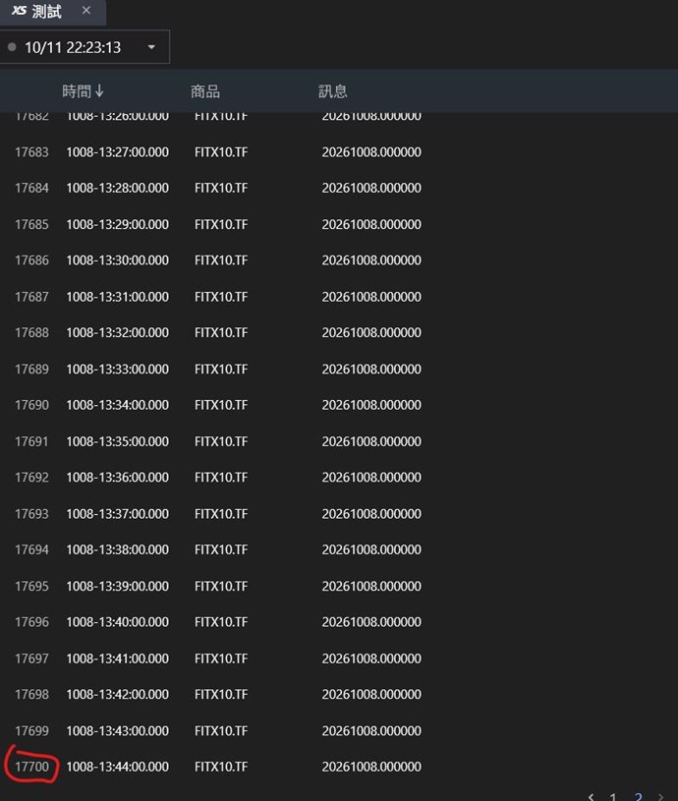The image size is (678, 801).
Task: Click the 商品 column header
Action: [x=205, y=91]
